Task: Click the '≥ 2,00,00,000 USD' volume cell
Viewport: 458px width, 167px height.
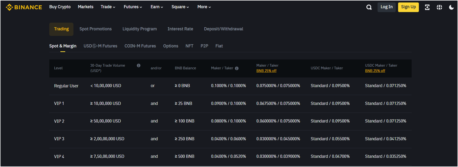Action: coord(107,139)
